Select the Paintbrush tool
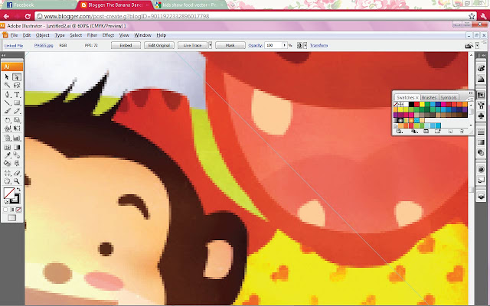Image resolution: width=490 pixels, height=306 pixels. tap(7, 110)
